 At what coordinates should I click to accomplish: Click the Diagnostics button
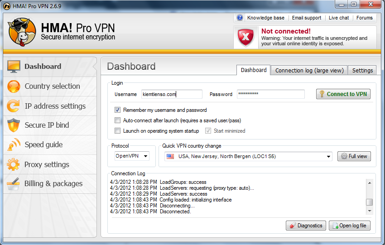(x=306, y=226)
